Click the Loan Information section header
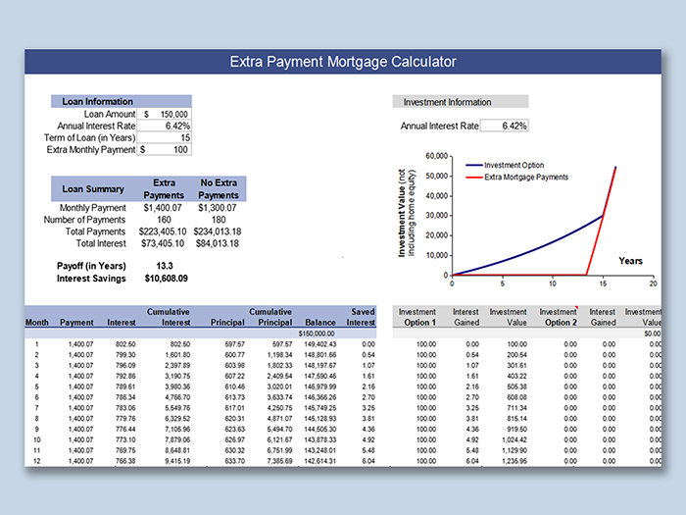The width and height of the screenshot is (686, 515). tap(98, 101)
